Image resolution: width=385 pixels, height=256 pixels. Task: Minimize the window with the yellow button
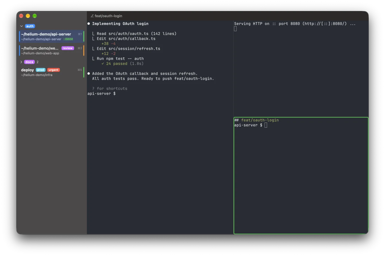click(x=28, y=16)
